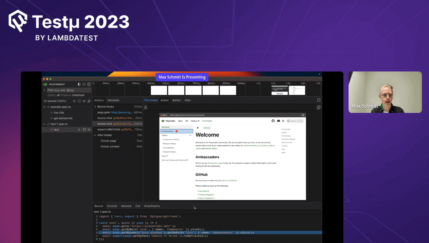This screenshot has height=243, width=429.
Task: Click the stop tests button
Action: [x=79, y=101]
